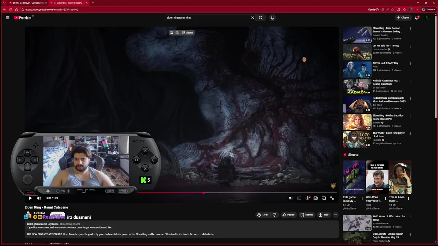This screenshot has width=438, height=246.
Task: Open 'This game Blew My...' short
Action: click(x=354, y=177)
